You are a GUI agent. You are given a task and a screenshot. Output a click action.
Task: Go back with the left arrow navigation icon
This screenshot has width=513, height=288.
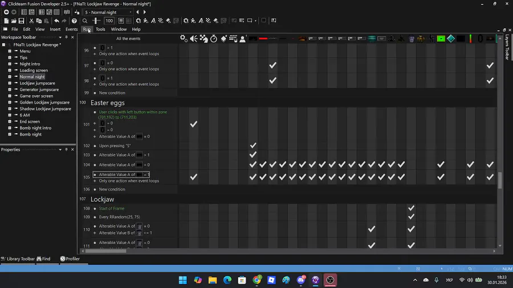click(6, 12)
